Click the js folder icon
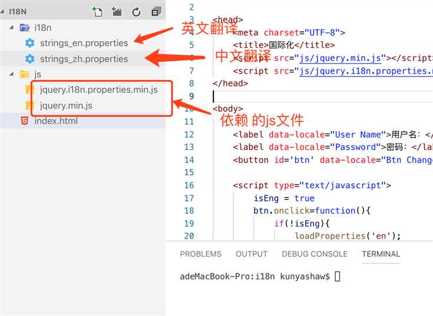Viewport: 433px width, 316px height. tap(25, 74)
